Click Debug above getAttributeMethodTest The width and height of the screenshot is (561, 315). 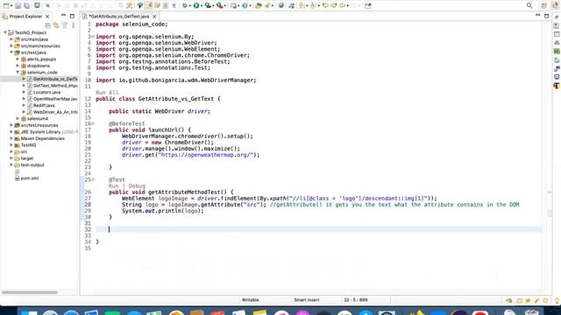pos(137,185)
